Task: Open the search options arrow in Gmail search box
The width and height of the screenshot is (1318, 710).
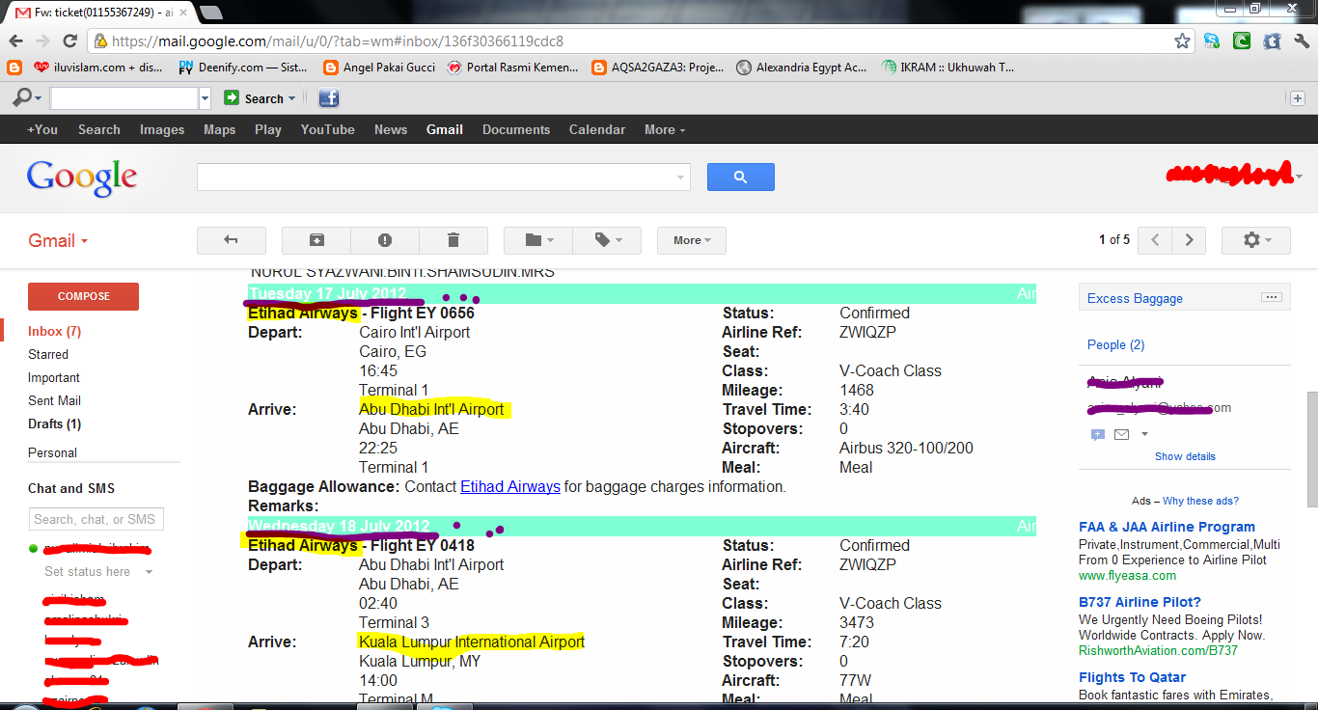Action: (682, 177)
